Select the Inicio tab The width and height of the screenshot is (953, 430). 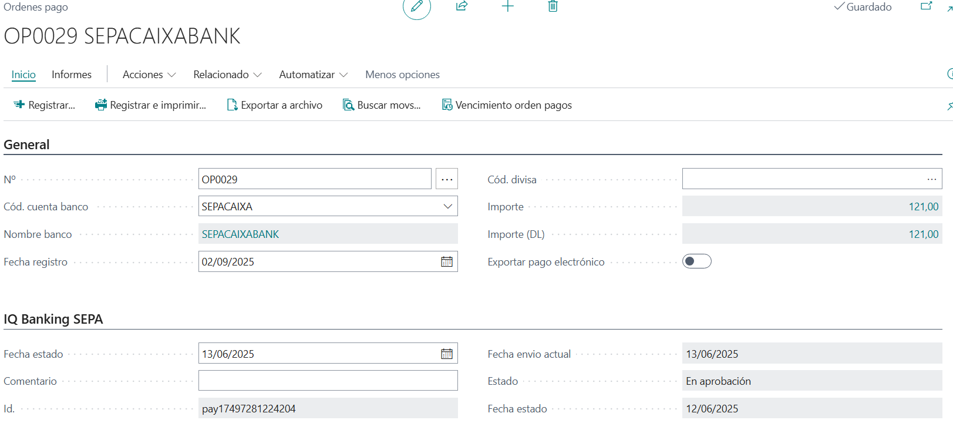coord(23,75)
